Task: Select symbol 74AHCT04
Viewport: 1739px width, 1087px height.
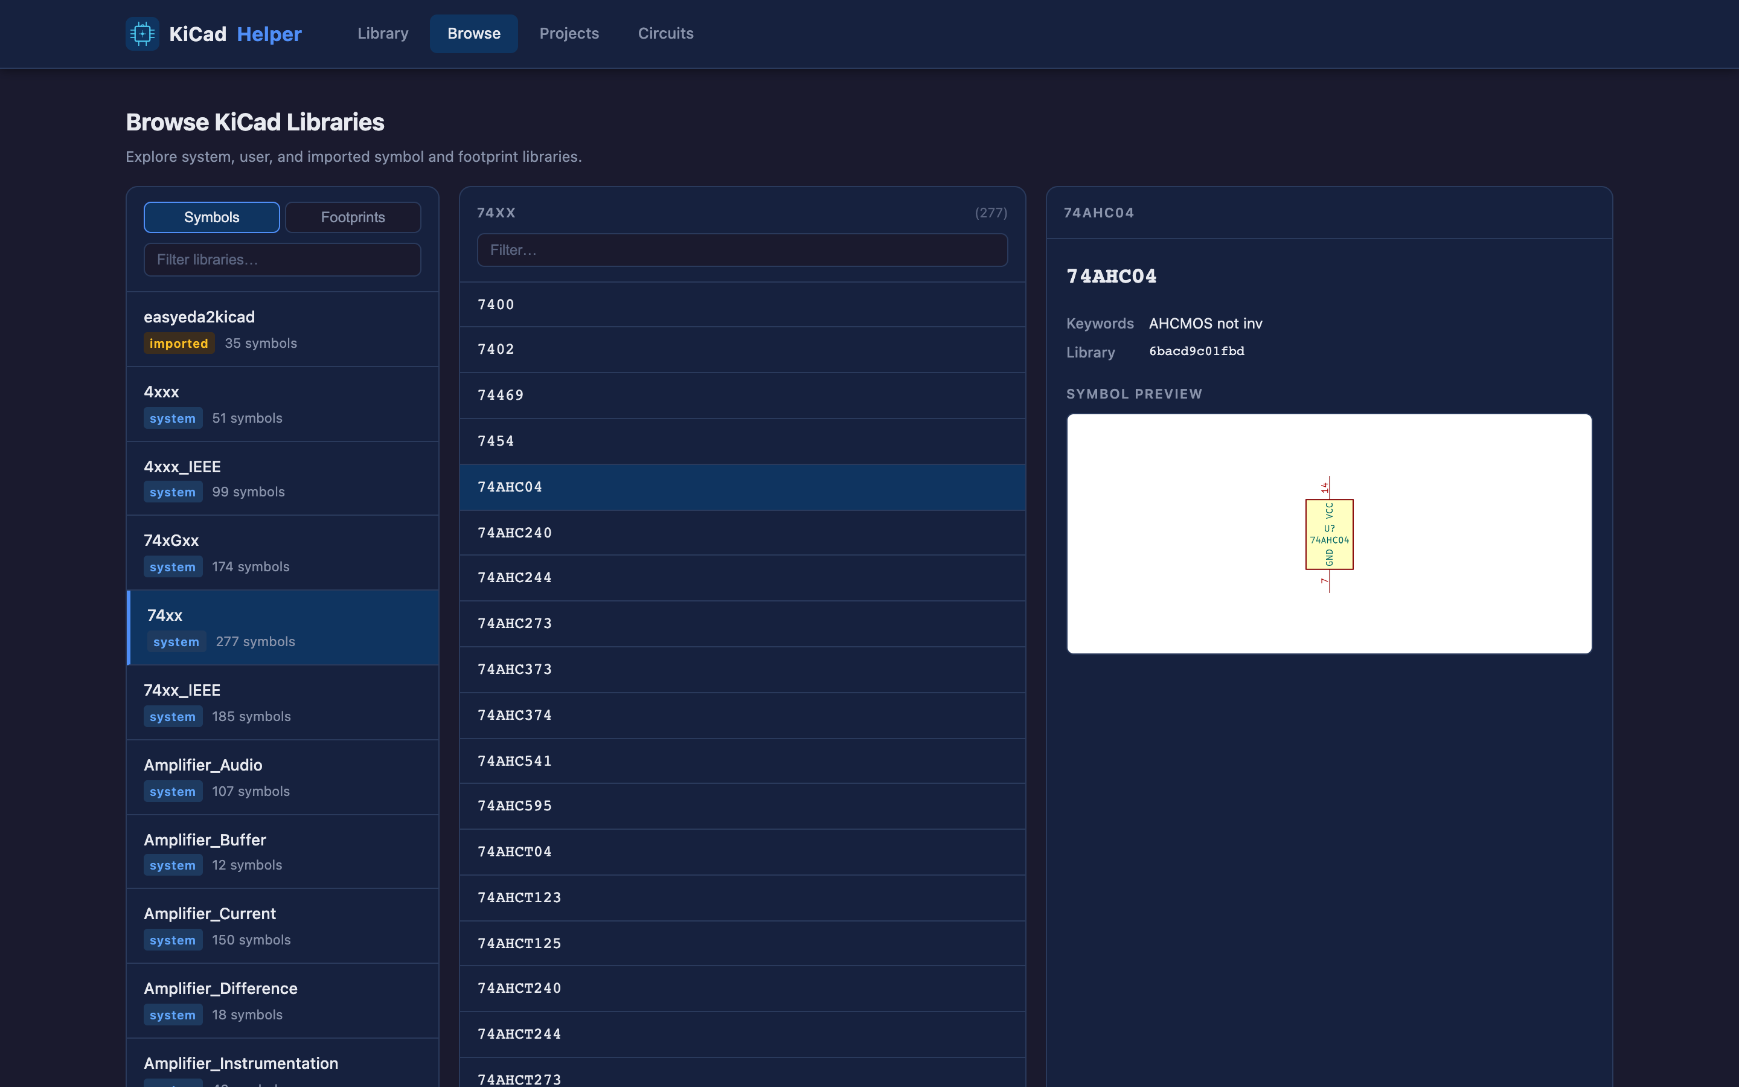Action: (x=742, y=853)
